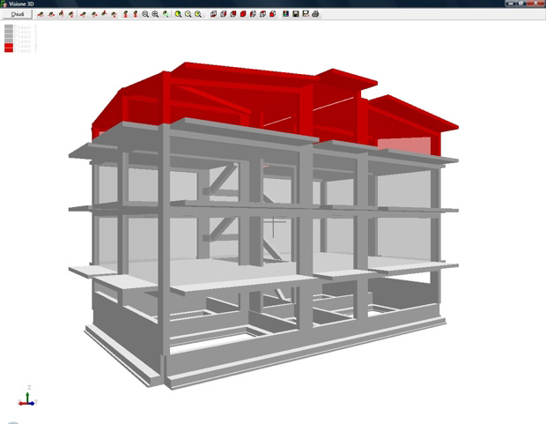This screenshot has width=546, height=424.
Task: Click the red Piano 4 legend swatch
Action: coord(9,45)
